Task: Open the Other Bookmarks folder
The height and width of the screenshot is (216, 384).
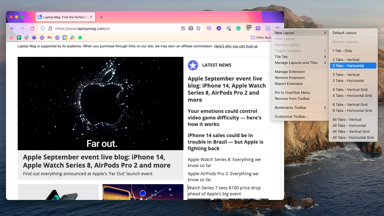Action: click(261, 38)
